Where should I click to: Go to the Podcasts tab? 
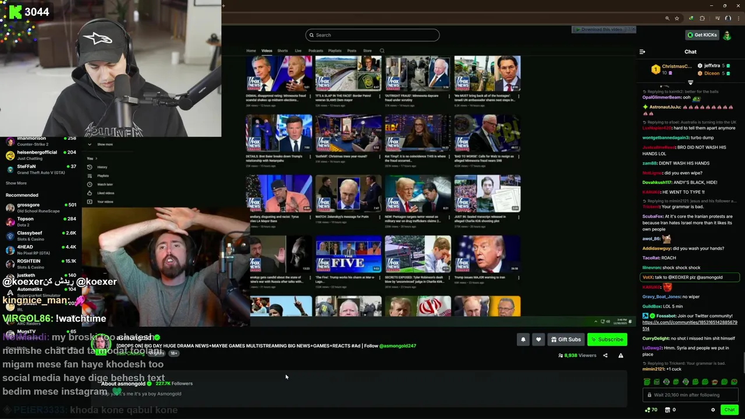click(x=315, y=51)
